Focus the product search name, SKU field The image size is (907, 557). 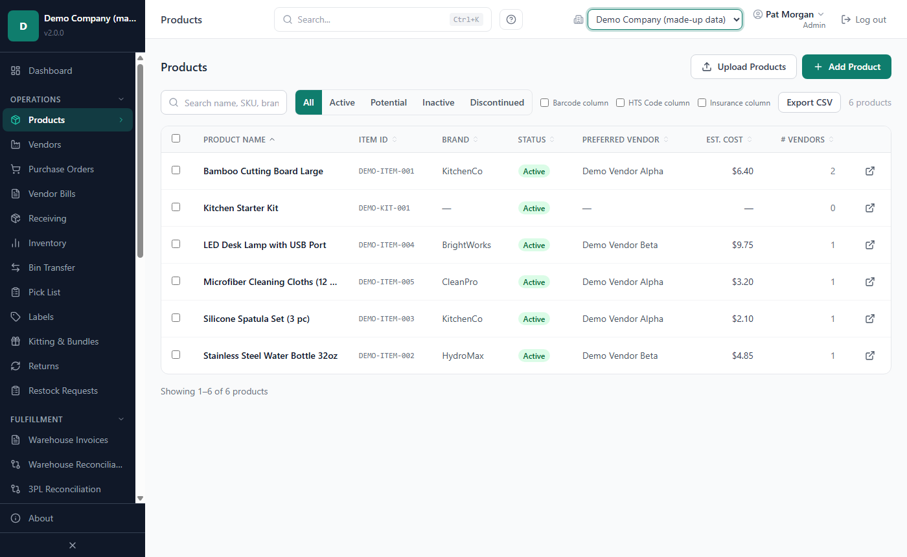point(224,102)
